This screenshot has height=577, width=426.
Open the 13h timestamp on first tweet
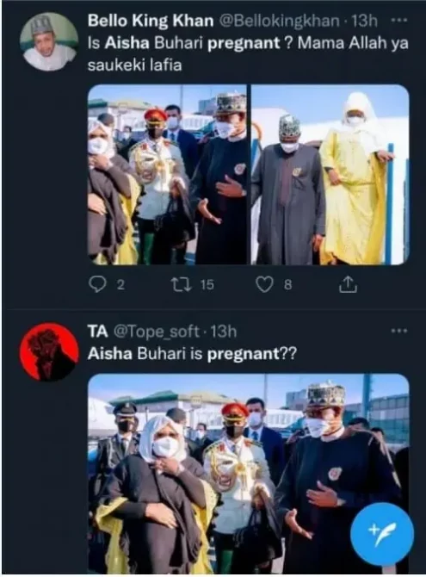364,22
